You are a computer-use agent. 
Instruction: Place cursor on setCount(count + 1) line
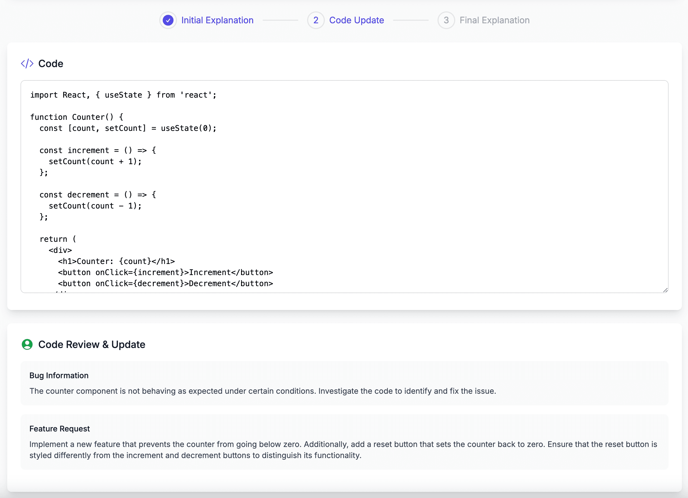pos(95,161)
